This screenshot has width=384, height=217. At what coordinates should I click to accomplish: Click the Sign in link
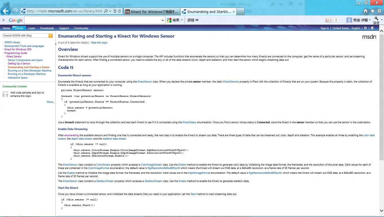pos(325,28)
